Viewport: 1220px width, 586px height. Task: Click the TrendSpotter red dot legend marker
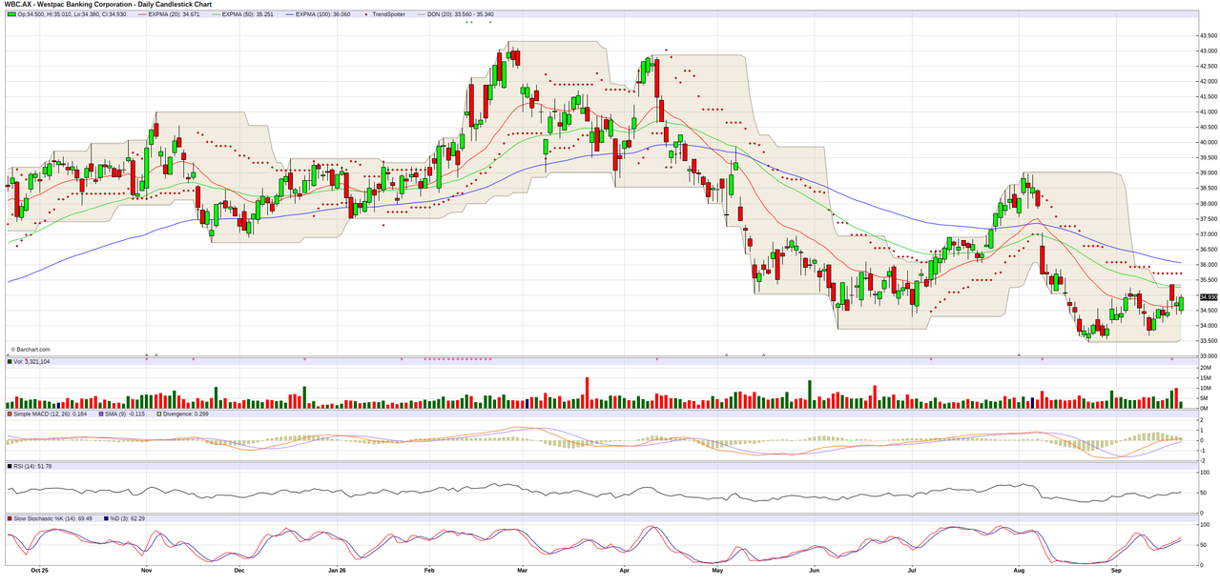click(x=365, y=14)
